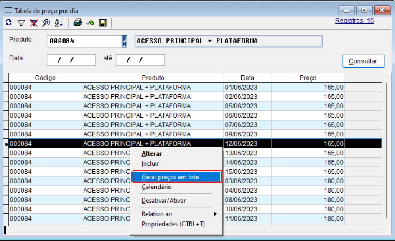395x241 pixels.
Task: Click the 'até' end date field
Action: click(x=140, y=60)
